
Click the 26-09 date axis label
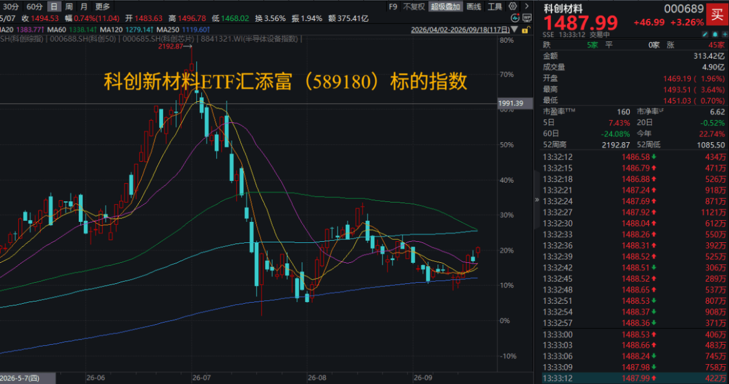(423, 378)
